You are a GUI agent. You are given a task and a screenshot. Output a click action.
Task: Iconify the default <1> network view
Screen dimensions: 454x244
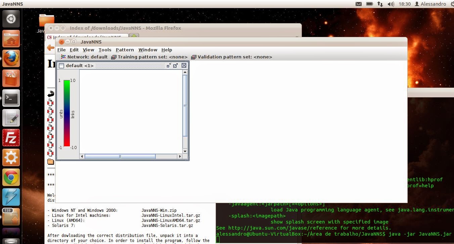point(169,65)
